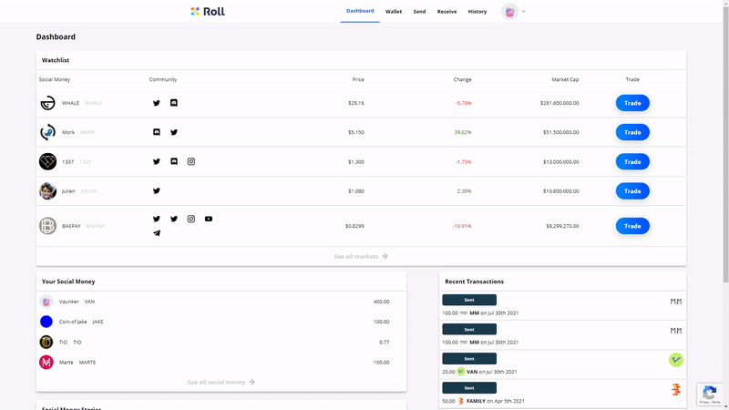Image resolution: width=729 pixels, height=410 pixels.
Task: Click the Coin of Jake JAKE row label
Action: click(81, 322)
